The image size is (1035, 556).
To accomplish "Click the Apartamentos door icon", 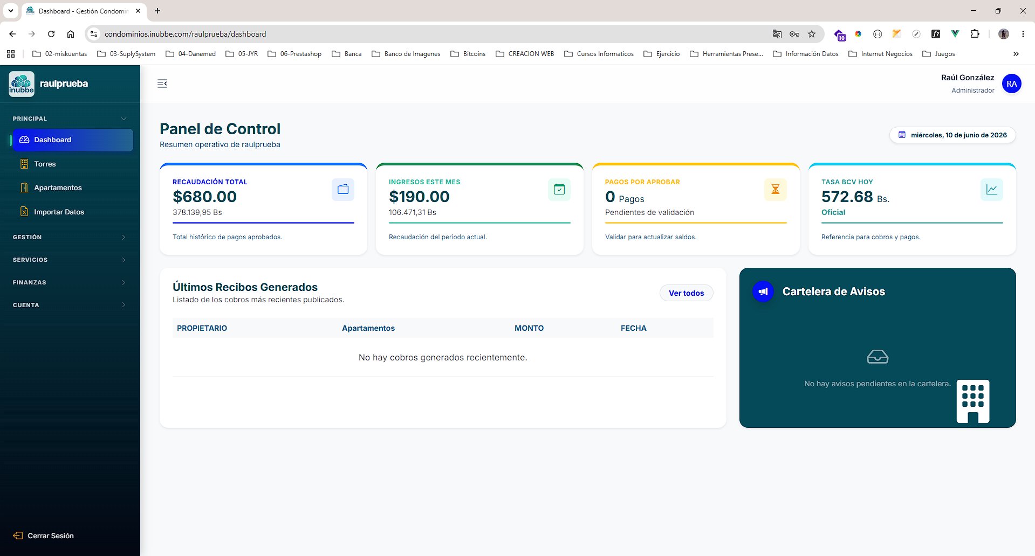I will point(24,187).
